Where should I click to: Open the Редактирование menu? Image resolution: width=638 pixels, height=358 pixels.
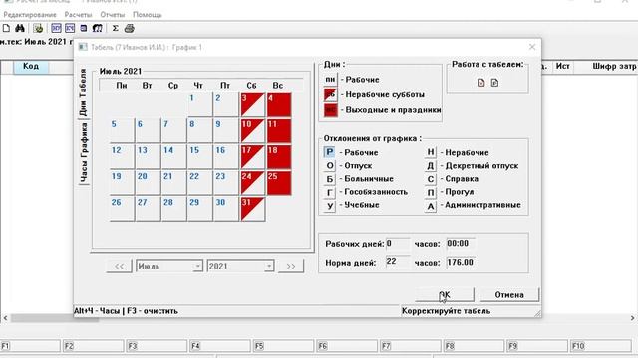tap(30, 15)
